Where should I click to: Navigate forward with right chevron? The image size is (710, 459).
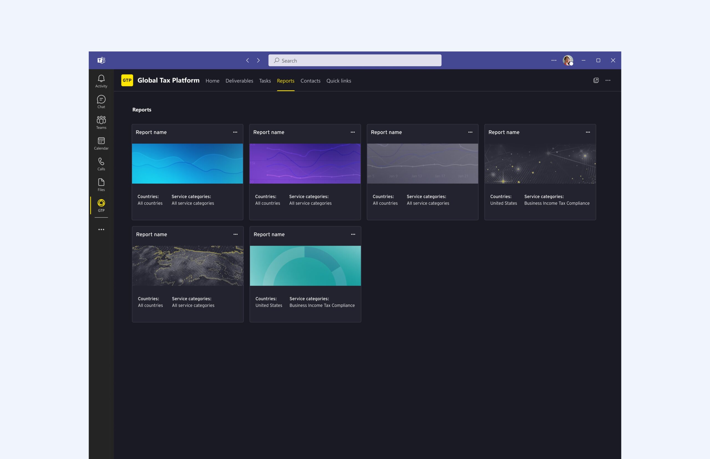(258, 61)
